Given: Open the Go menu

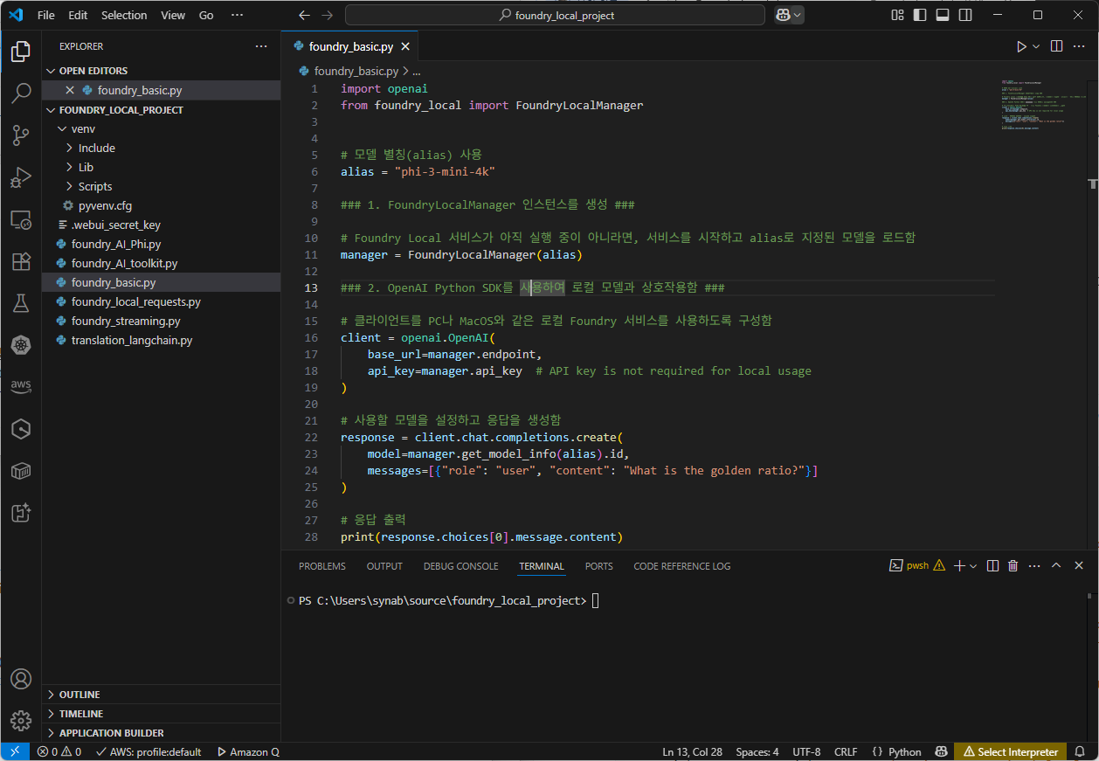Looking at the screenshot, I should tap(206, 15).
